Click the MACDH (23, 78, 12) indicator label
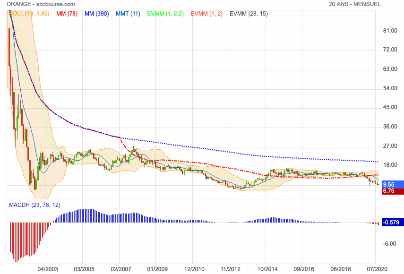404x274 pixels. 35,205
